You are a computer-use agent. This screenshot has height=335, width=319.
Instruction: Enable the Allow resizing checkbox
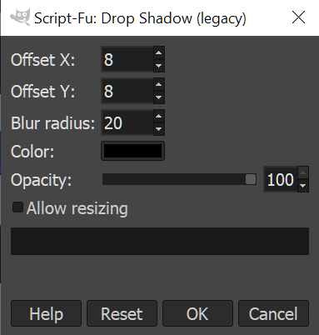click(17, 207)
